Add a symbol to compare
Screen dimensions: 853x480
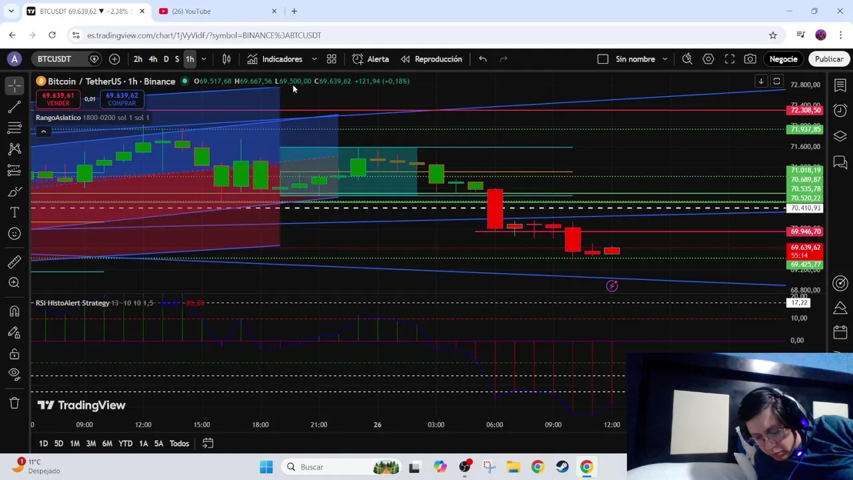tap(115, 59)
